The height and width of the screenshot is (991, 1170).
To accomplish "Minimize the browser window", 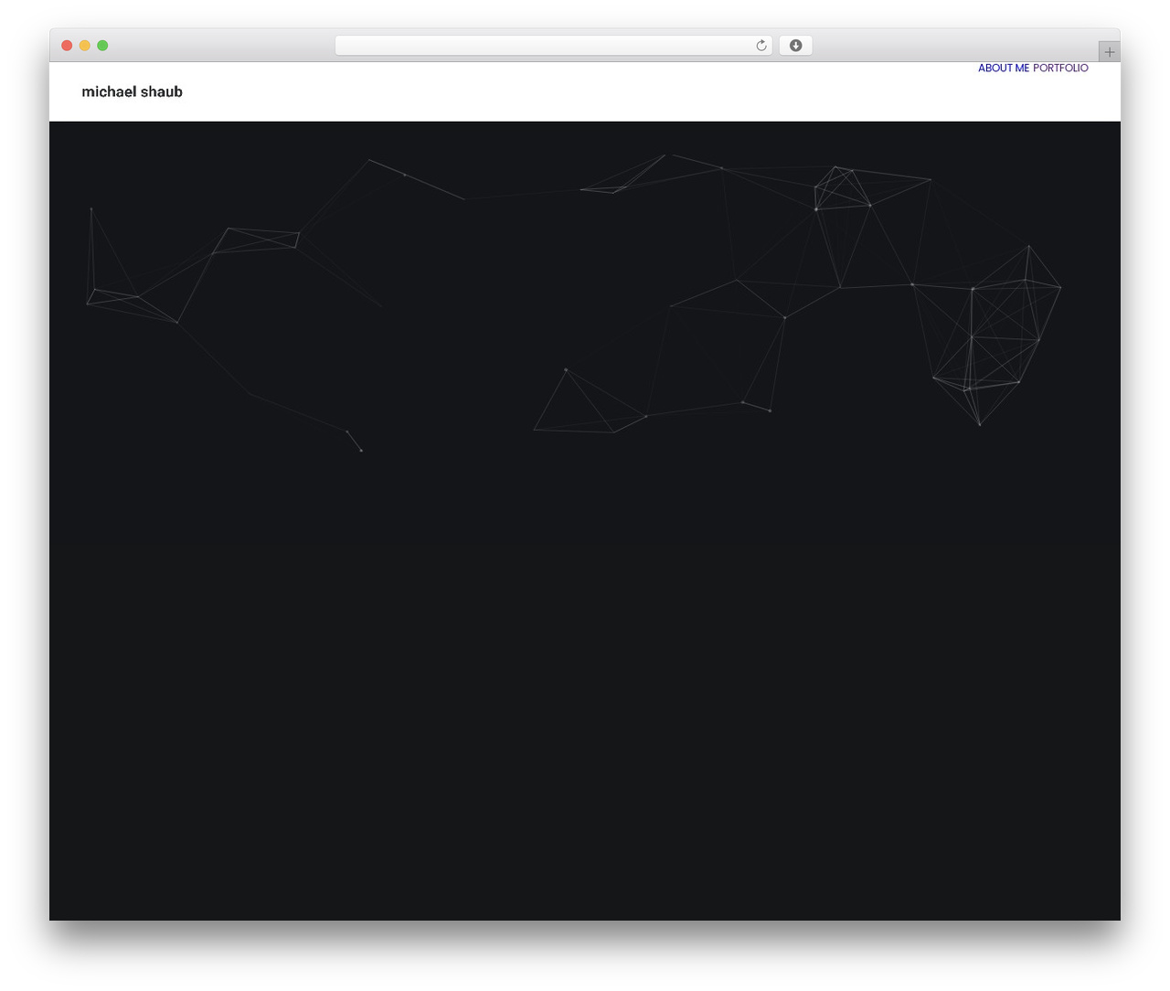I will pos(85,46).
